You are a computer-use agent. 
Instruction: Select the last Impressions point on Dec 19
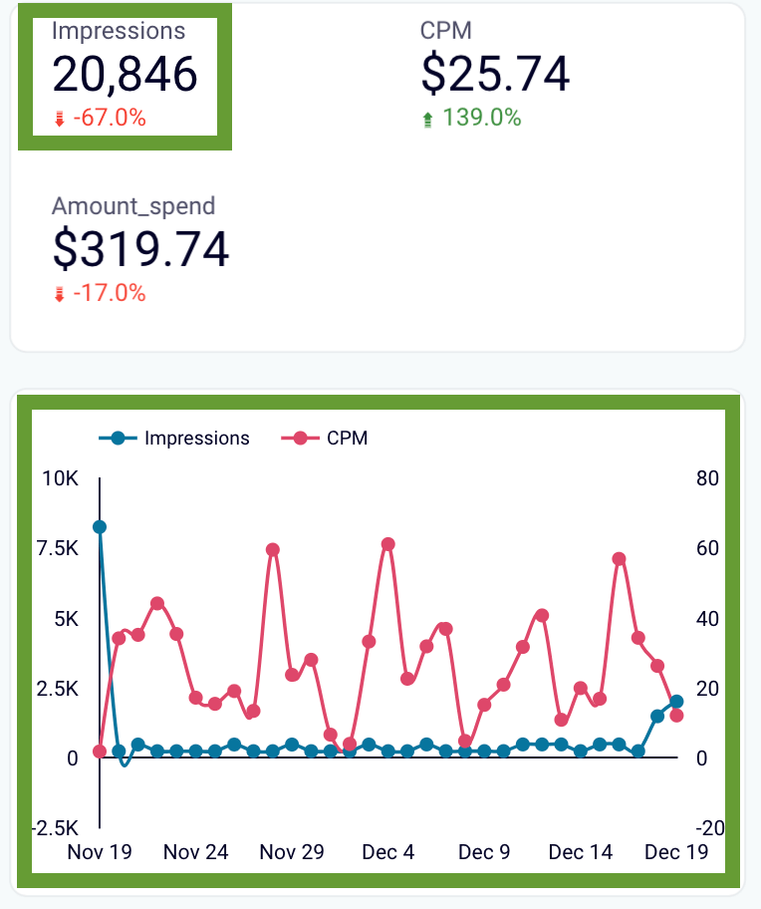pos(676,702)
